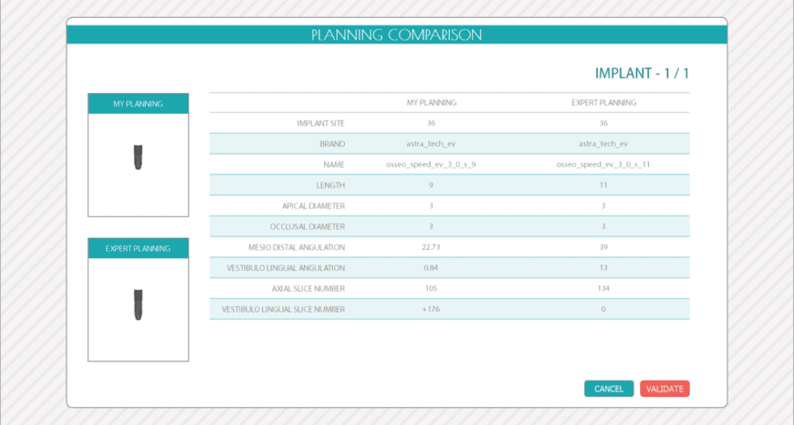Viewport: 794px width, 425px height.
Task: Click the mesio distal value 22.73
Action: coord(431,247)
